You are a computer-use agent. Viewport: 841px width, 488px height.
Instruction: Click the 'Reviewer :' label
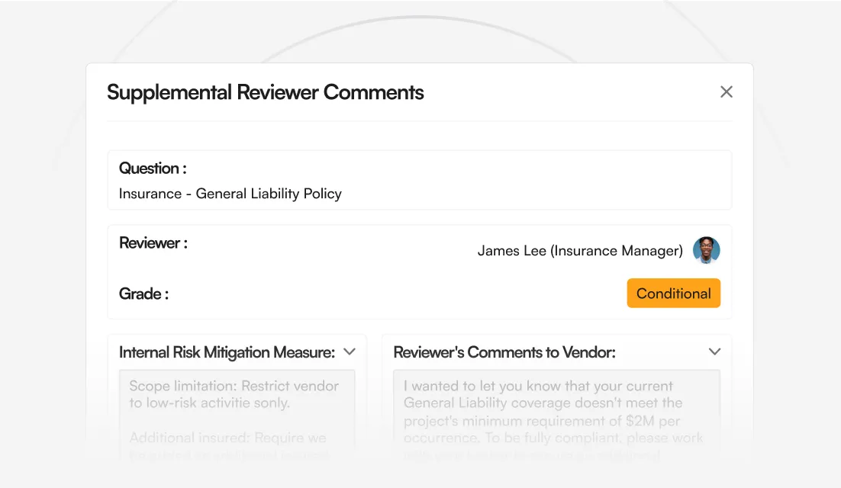153,243
